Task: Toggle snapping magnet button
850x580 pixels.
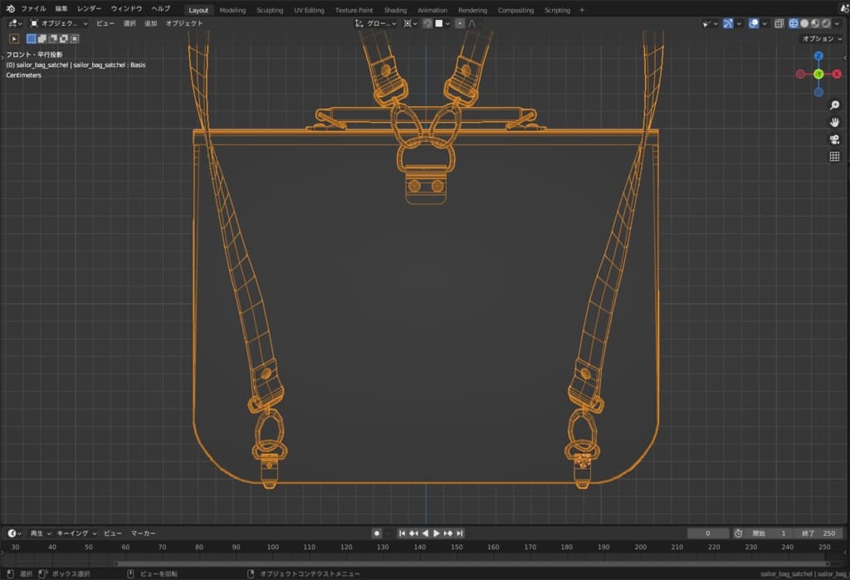Action: coord(427,23)
